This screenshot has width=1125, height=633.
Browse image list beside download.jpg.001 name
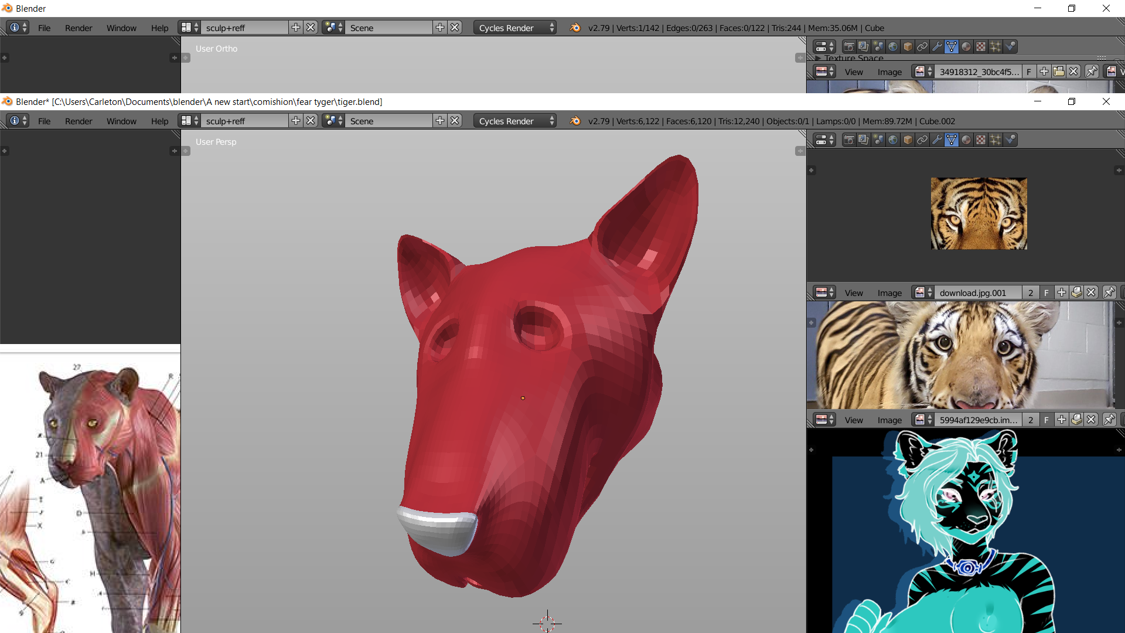click(x=923, y=292)
